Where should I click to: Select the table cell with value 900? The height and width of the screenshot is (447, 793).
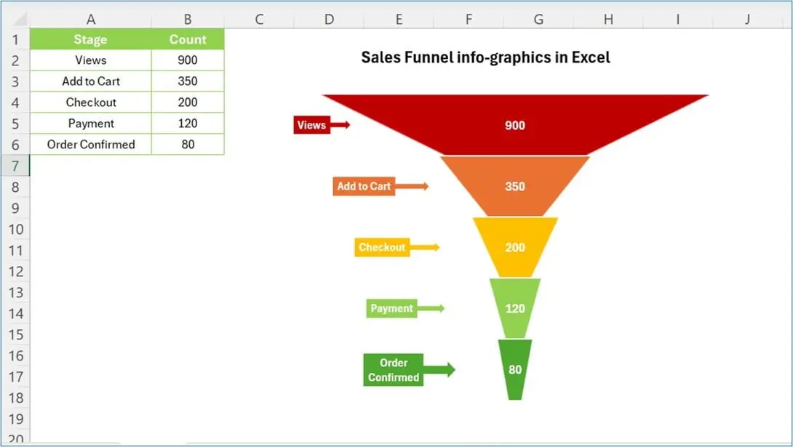[x=188, y=60]
